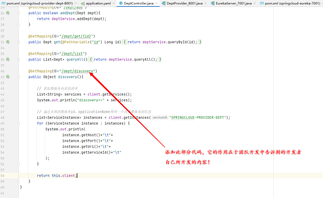Click the discovery method gutter icon

(8, 77)
